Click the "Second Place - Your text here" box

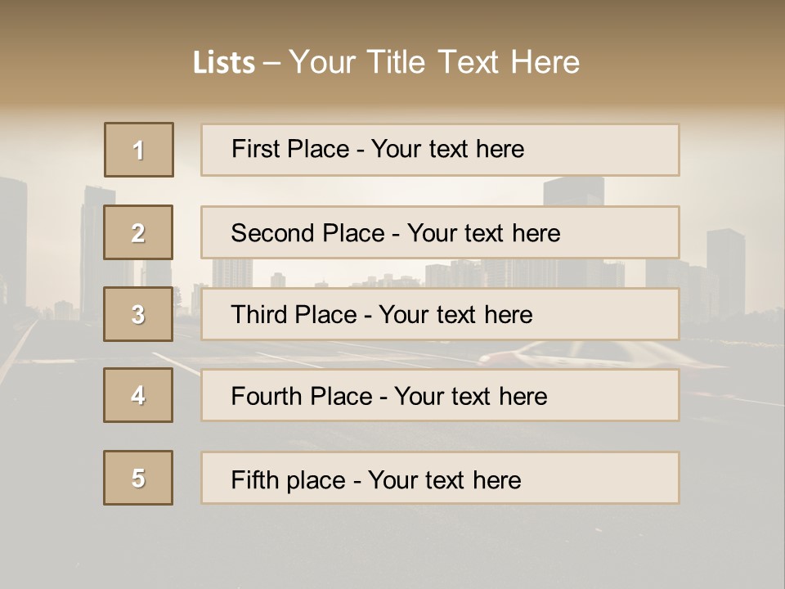[440, 232]
